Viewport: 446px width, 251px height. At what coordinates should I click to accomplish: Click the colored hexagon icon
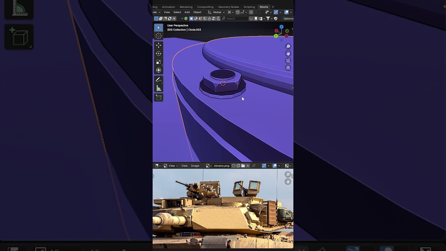(x=186, y=18)
